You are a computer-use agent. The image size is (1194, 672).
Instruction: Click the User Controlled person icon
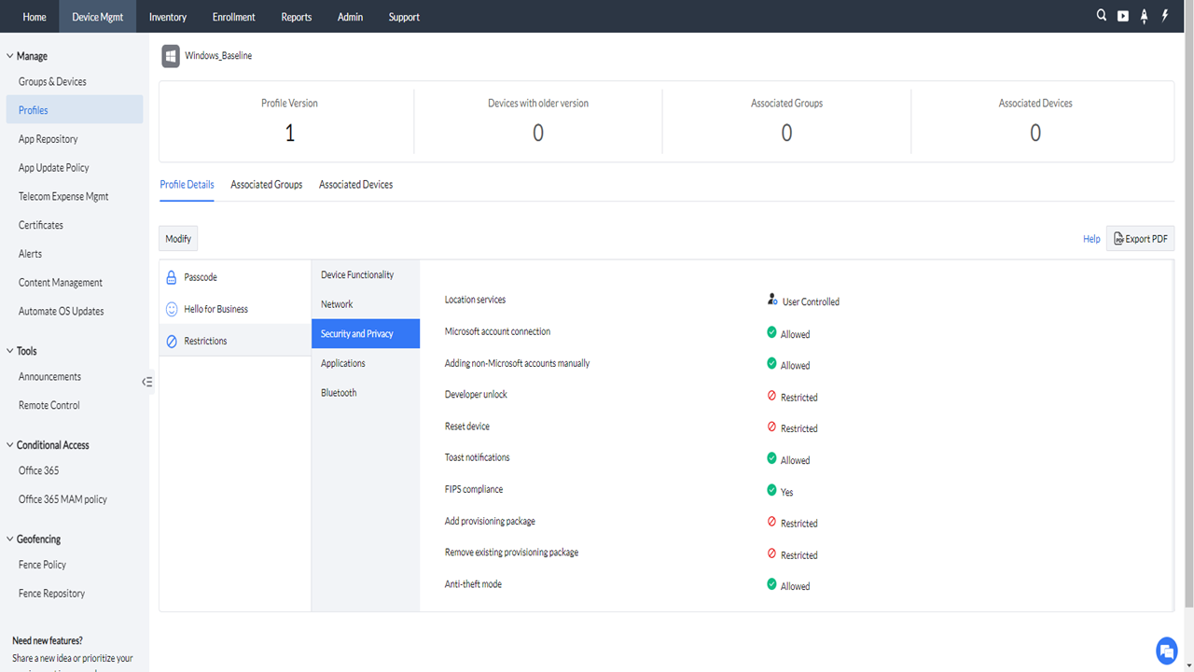tap(772, 300)
